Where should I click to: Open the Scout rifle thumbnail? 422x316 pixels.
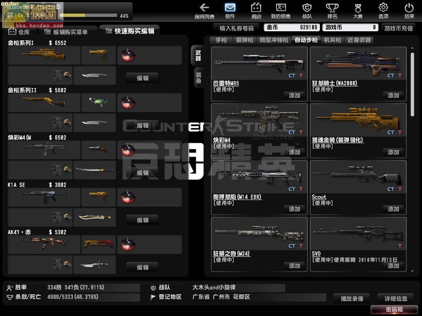tap(358, 177)
